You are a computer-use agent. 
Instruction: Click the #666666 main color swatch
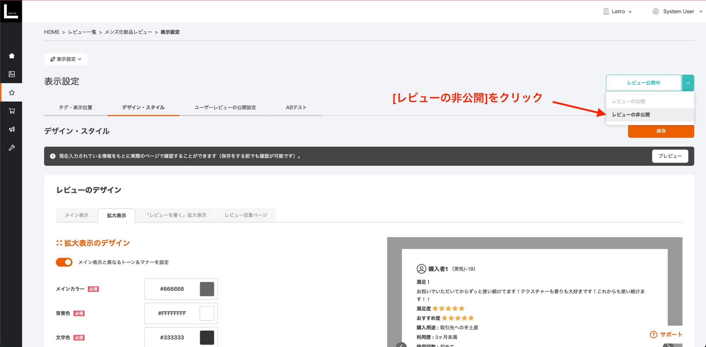(x=208, y=289)
